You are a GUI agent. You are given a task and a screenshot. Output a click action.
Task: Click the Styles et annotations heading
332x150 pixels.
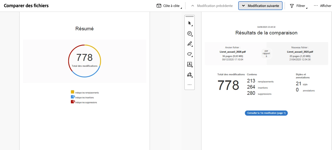click(303, 76)
